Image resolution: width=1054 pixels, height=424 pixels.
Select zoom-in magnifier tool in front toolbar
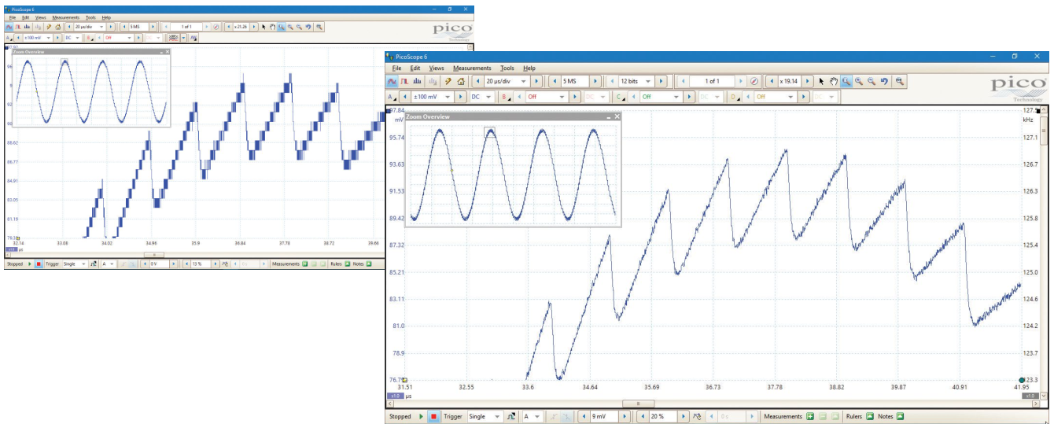(x=859, y=81)
